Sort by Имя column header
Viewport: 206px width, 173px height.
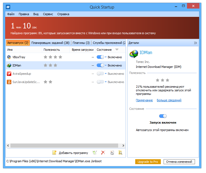pos(24,50)
